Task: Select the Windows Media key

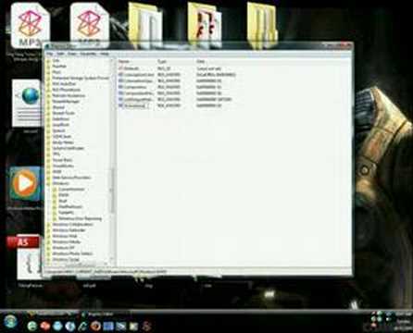Action: [66, 242]
